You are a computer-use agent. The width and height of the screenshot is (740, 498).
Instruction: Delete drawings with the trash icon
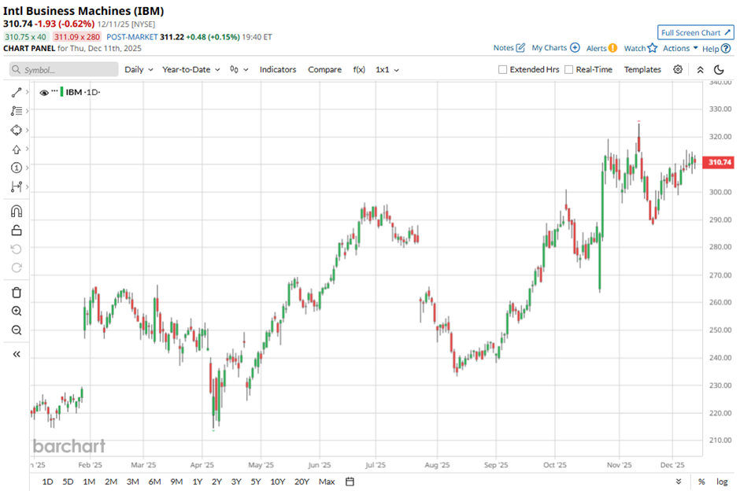click(16, 293)
